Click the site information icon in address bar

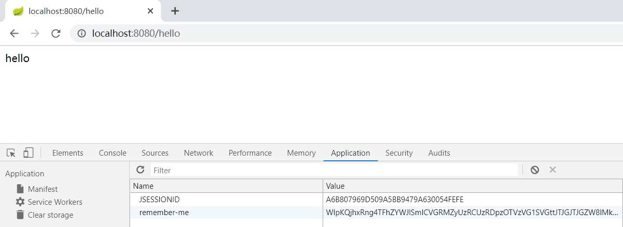click(x=81, y=34)
